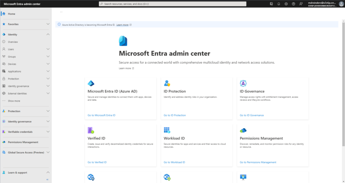
Task: Click Go to Workload ID link
Action: [174, 162]
